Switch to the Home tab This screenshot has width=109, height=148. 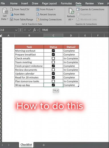coord(14,3)
